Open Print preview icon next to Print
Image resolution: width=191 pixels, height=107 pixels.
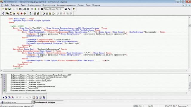[28, 9]
